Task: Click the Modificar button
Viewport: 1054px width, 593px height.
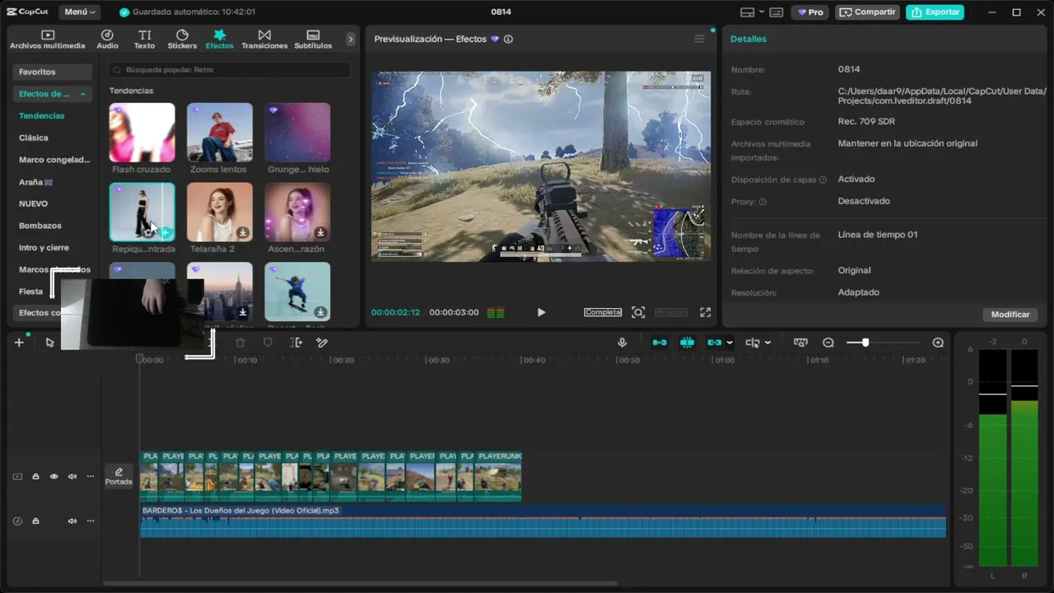Action: pos(1010,315)
